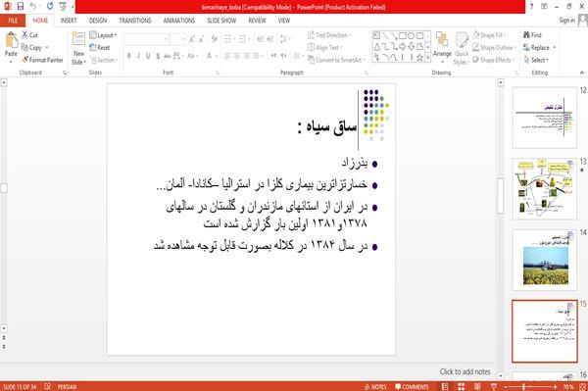Toggle Underline formatting
Image resolution: width=588 pixels, height=391 pixels.
148,56
